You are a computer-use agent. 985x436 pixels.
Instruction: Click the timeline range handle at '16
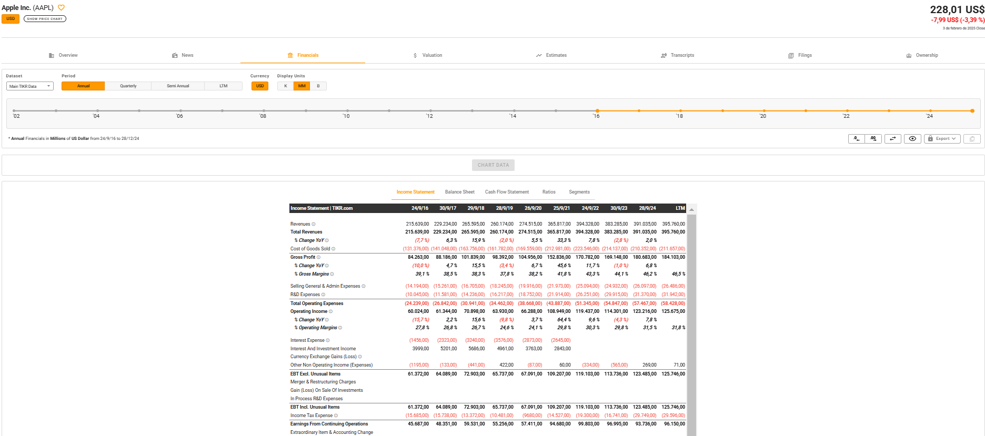click(597, 111)
